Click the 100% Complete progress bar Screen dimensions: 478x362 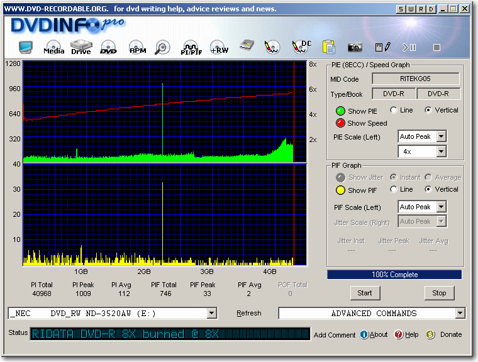click(x=394, y=275)
